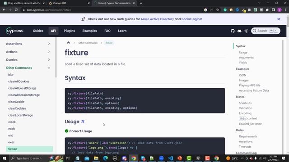Open the FAQ navigation item
This screenshot has height=162, width=289.
point(107,31)
